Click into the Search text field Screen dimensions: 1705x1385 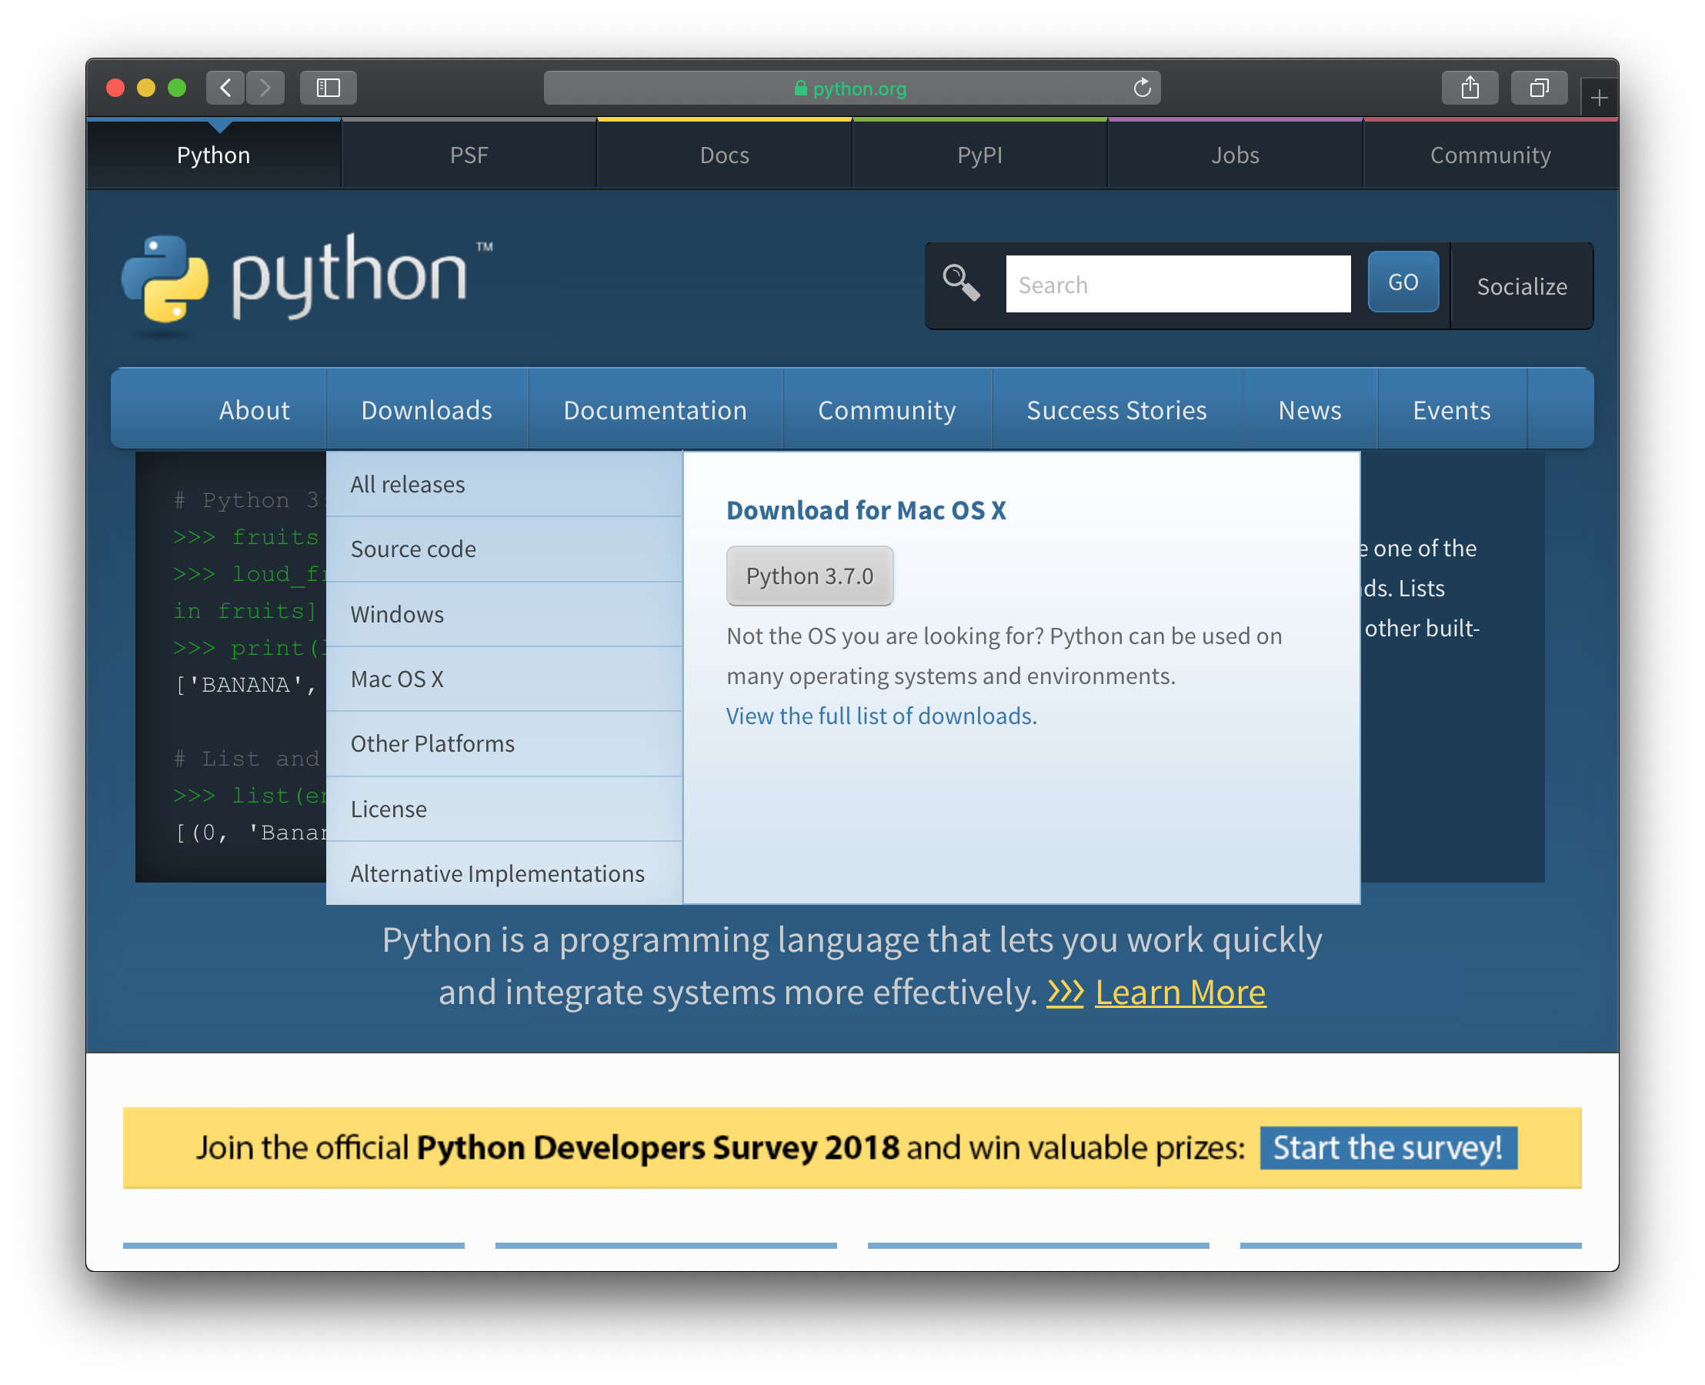coord(1178,284)
